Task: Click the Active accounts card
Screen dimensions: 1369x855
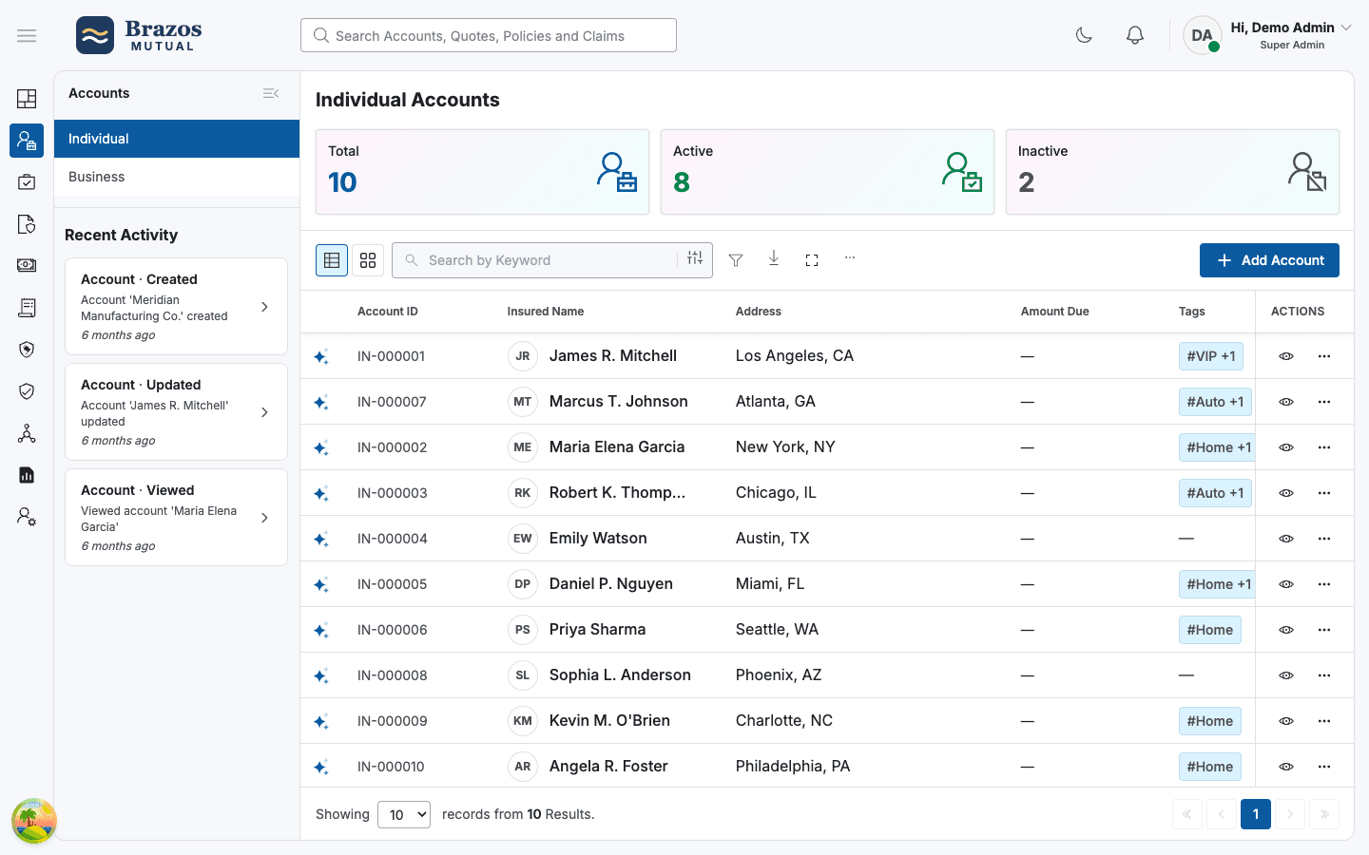Action: (x=827, y=172)
